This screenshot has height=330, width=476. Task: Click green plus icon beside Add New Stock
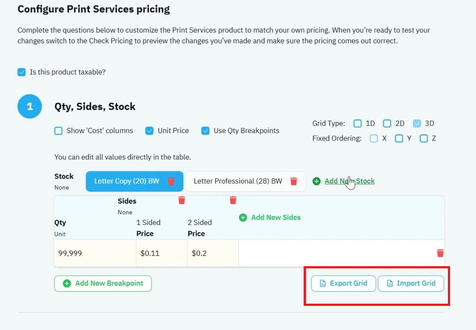pyautogui.click(x=316, y=181)
